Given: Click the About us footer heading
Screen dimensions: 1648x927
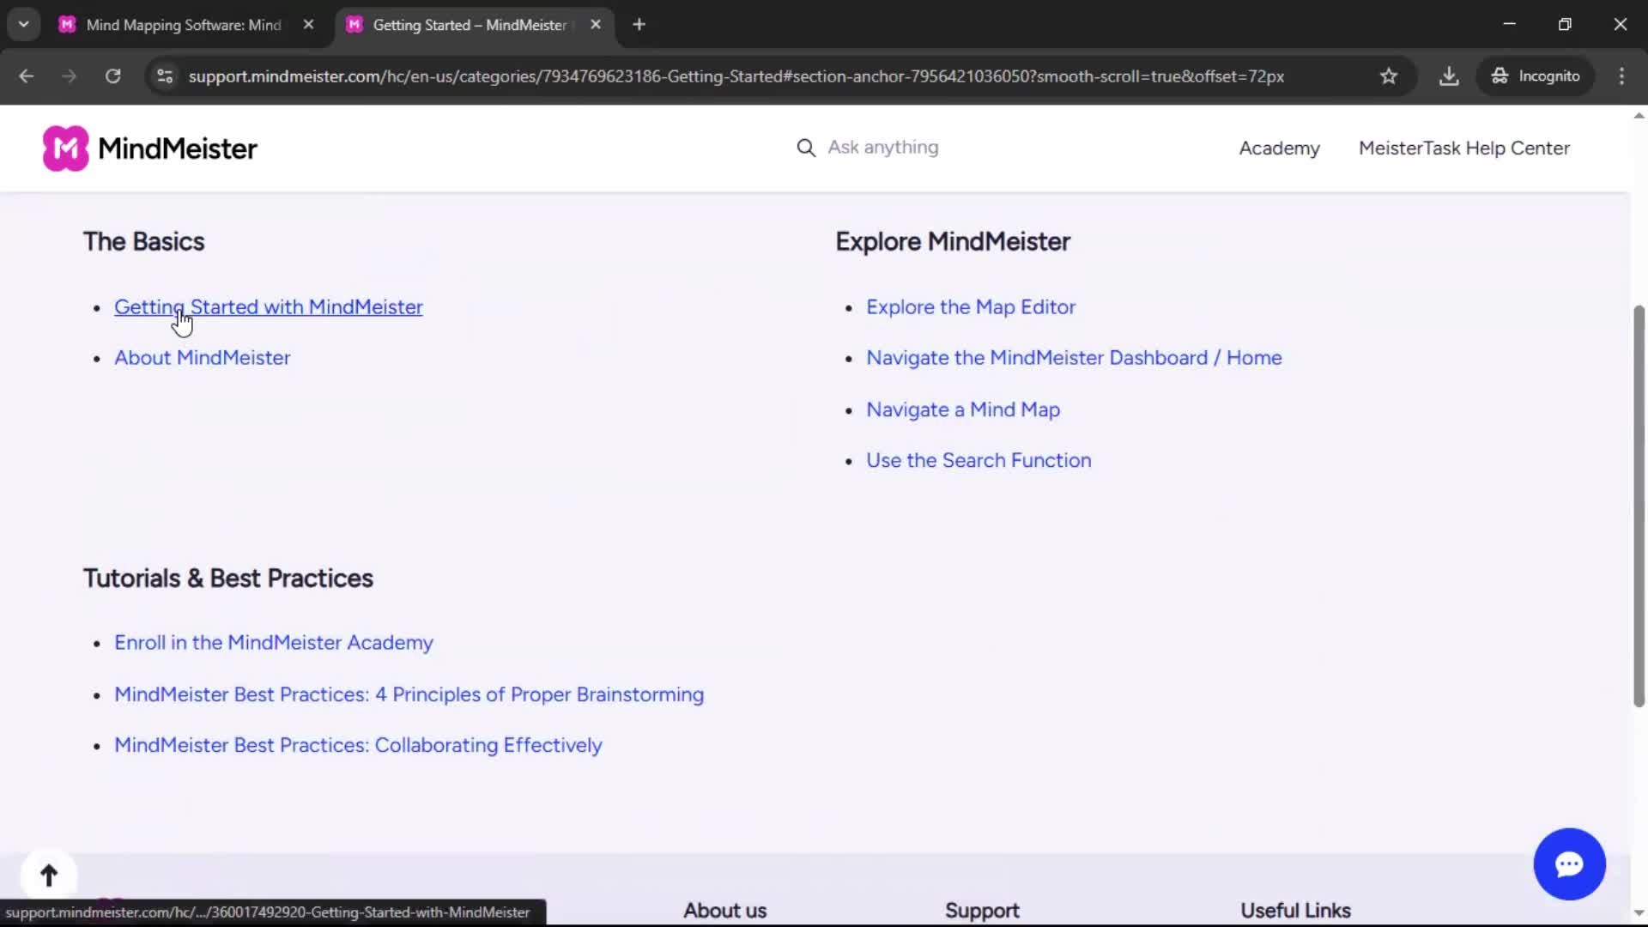Looking at the screenshot, I should pyautogui.click(x=724, y=911).
